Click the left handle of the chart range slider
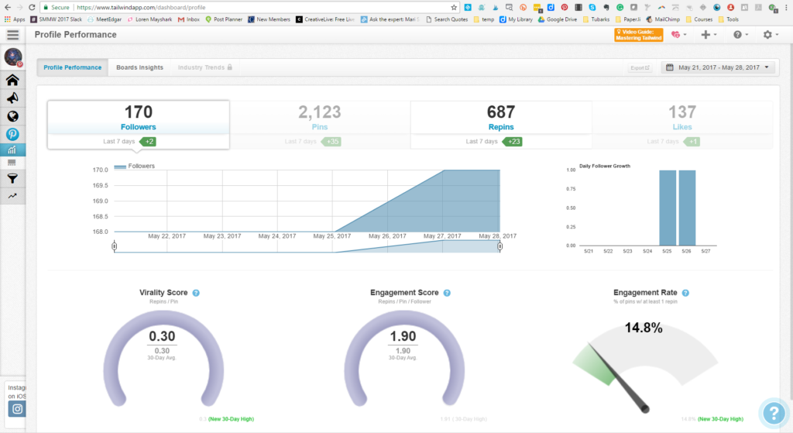 coord(115,246)
